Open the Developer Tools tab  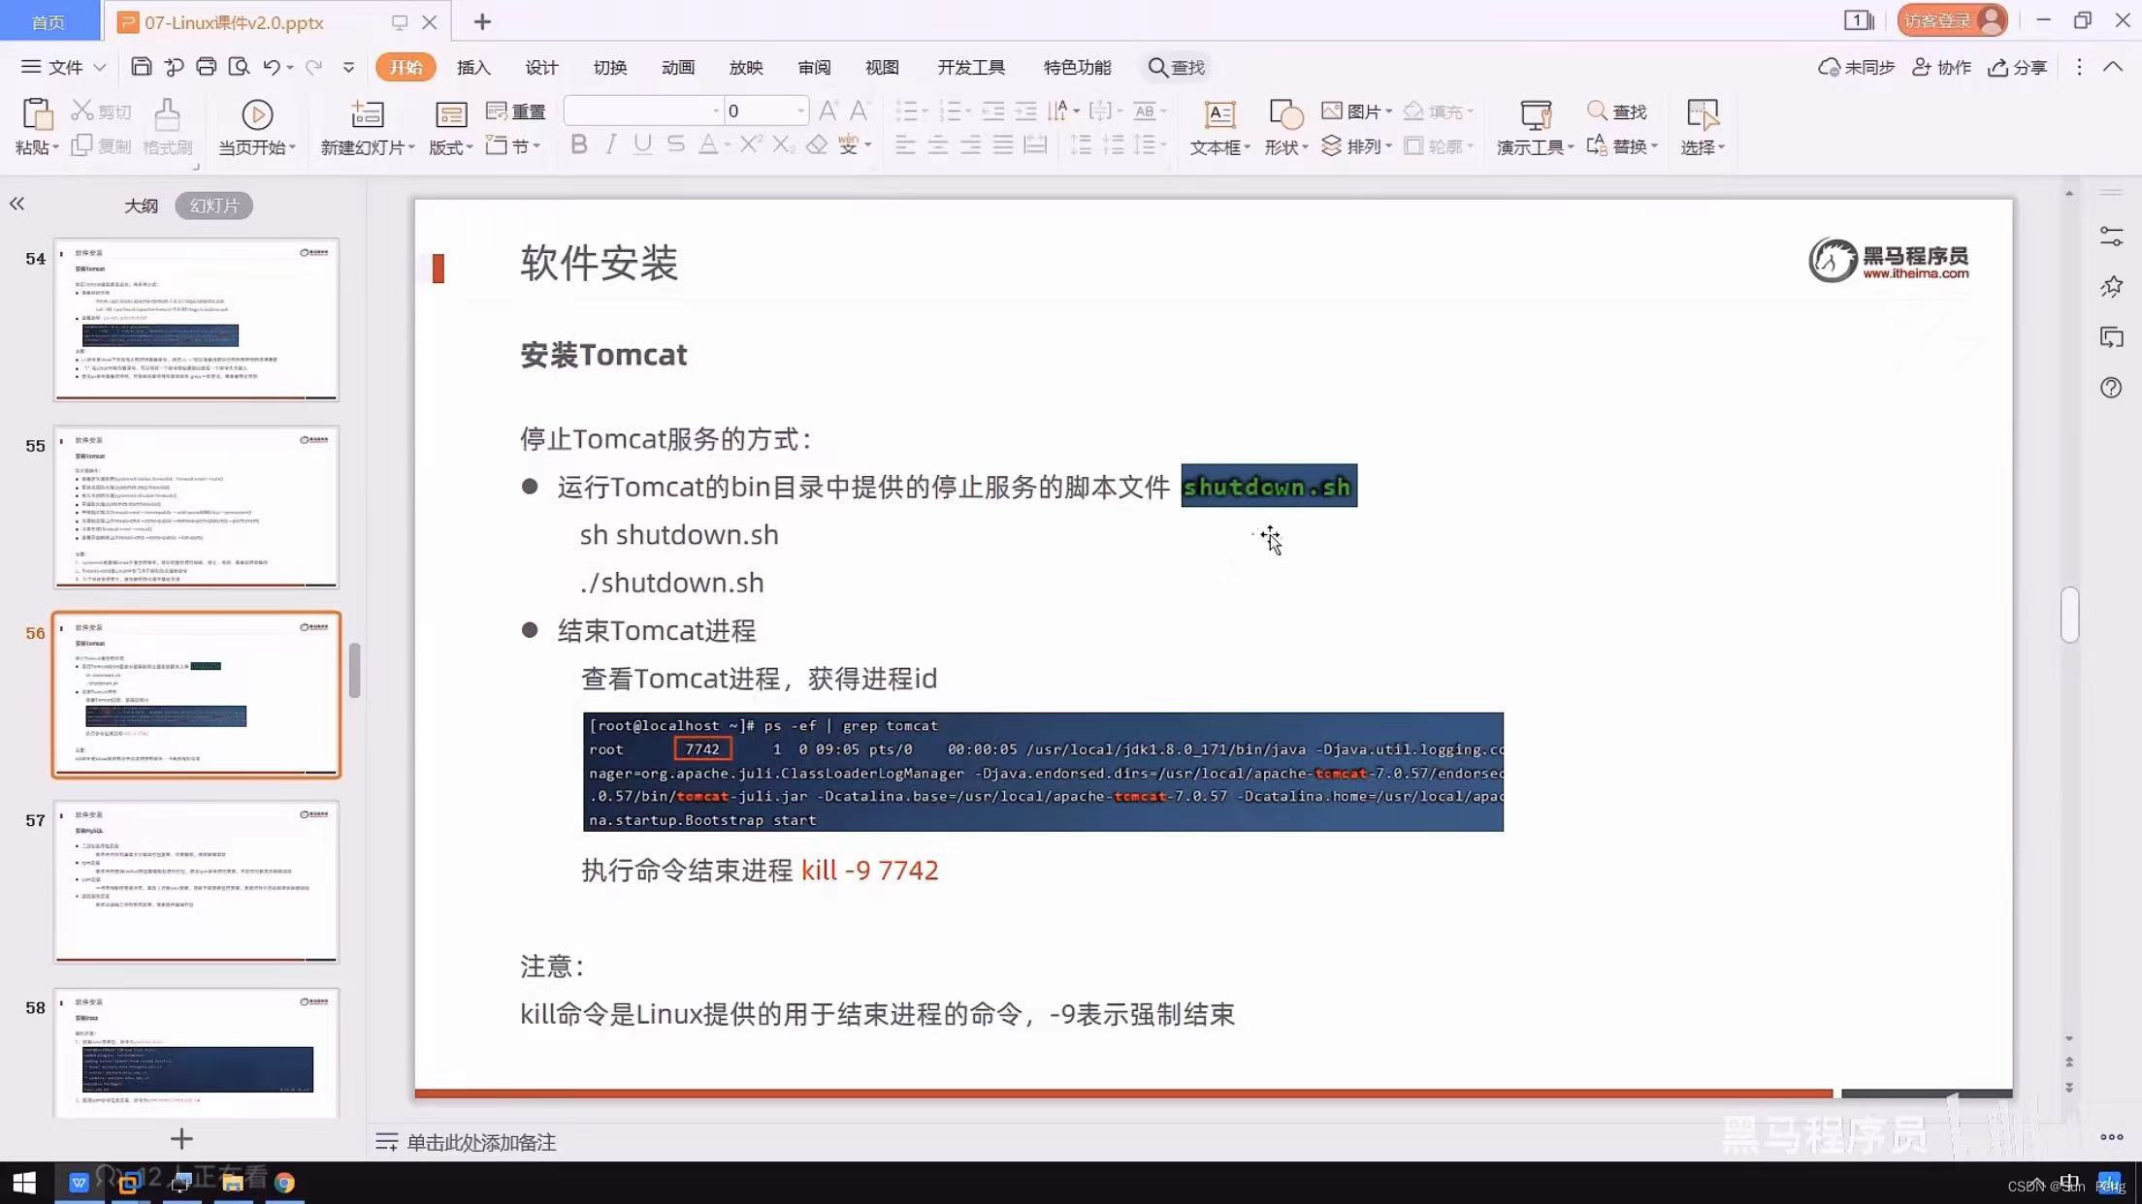[x=971, y=67]
